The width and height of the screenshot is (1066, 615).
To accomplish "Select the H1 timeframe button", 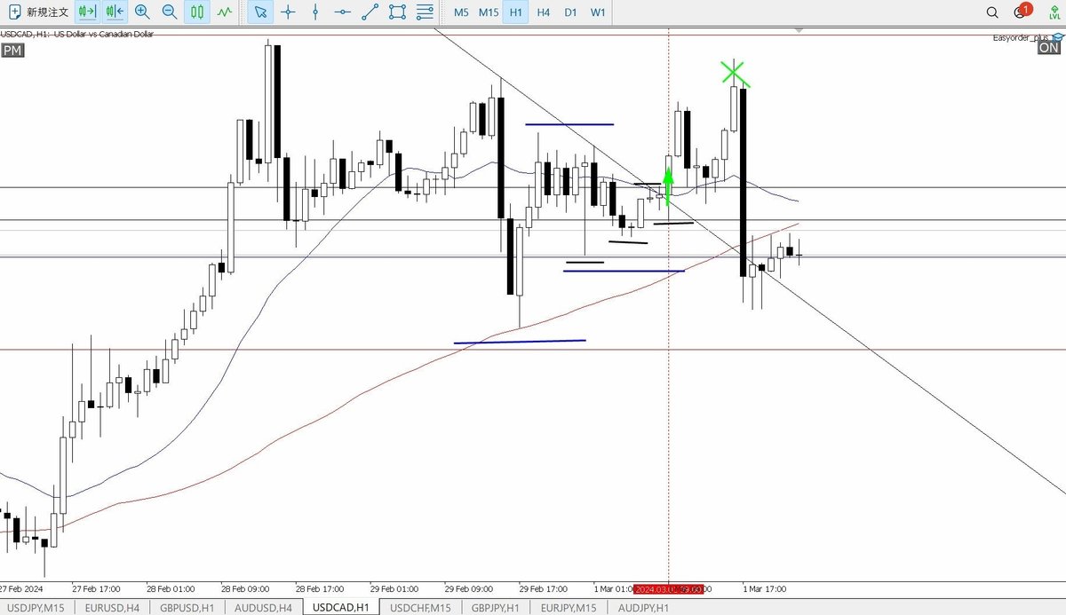I will pos(516,12).
